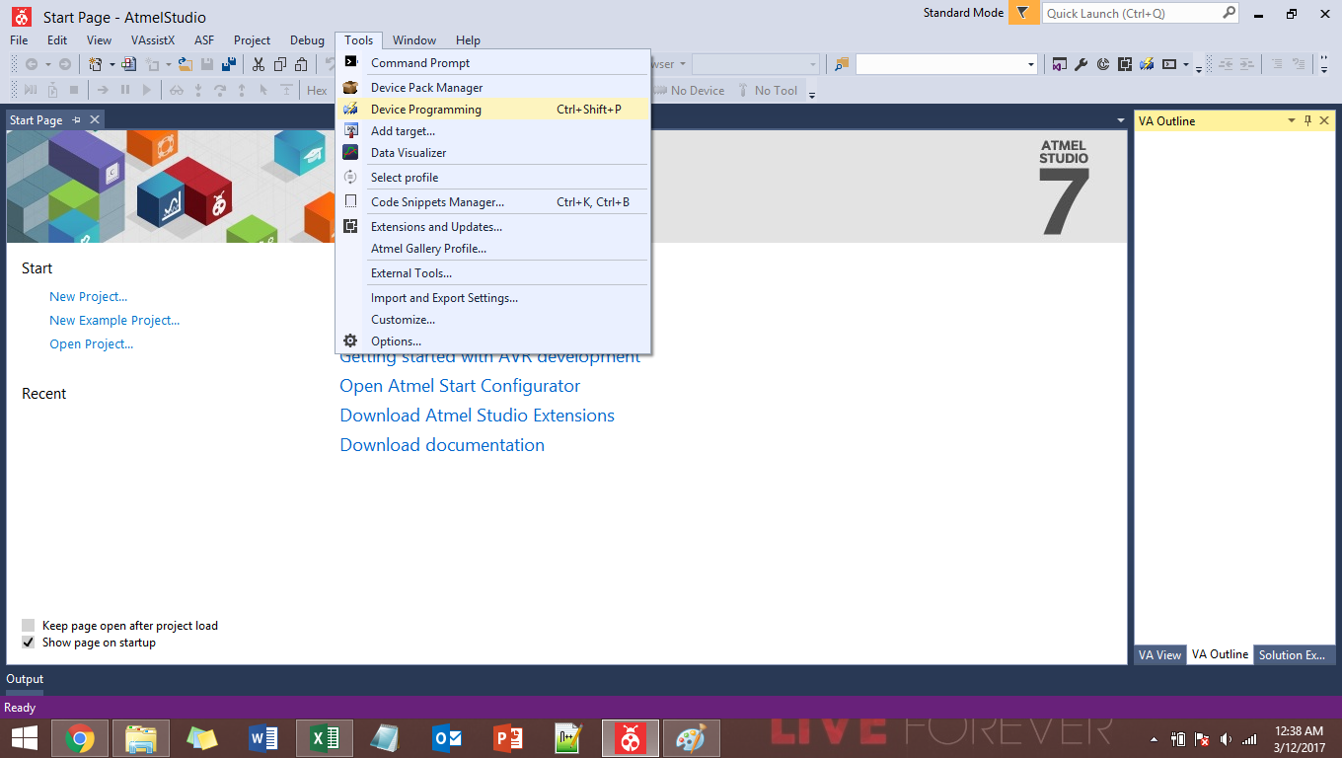Click Download Atmel Studio Extensions link

[478, 416]
